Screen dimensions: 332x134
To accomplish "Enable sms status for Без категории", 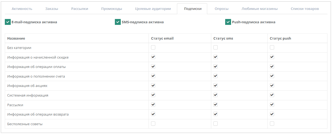I will 216,47.
